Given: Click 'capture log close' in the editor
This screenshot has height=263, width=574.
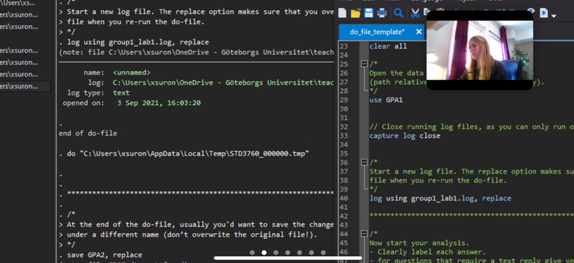Looking at the screenshot, I should coord(405,135).
